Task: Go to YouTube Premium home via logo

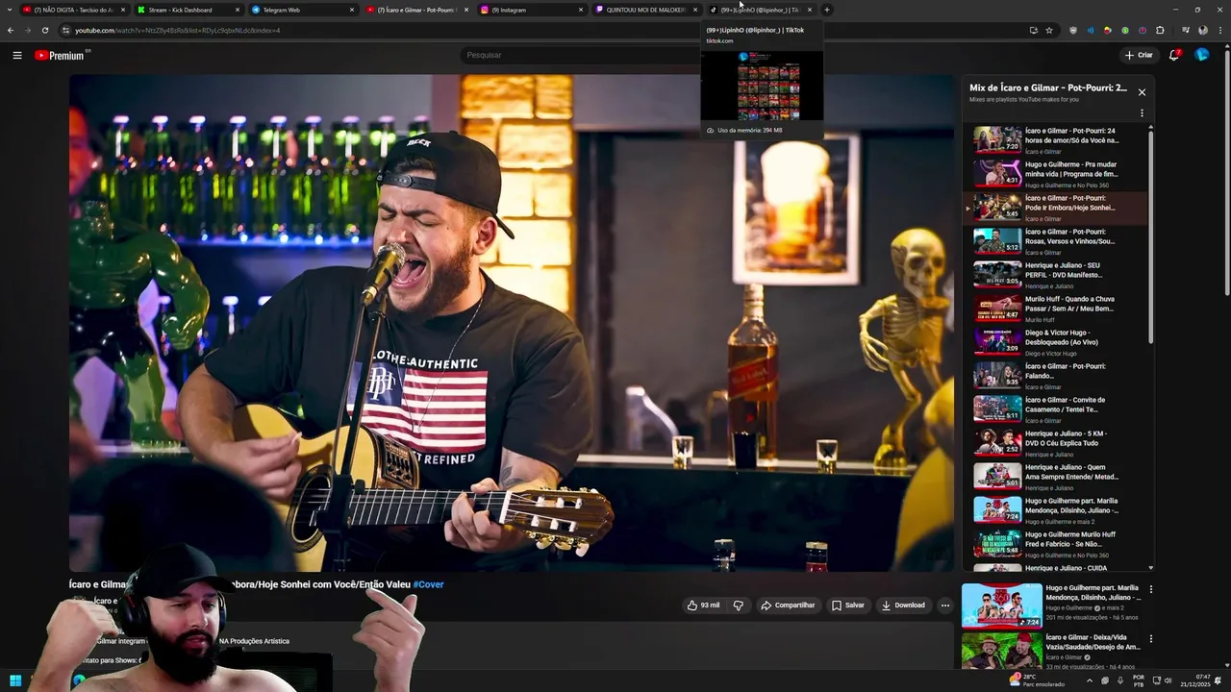Action: 62,55
